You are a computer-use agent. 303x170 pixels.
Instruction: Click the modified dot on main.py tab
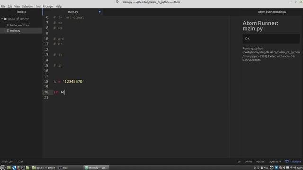point(100,12)
